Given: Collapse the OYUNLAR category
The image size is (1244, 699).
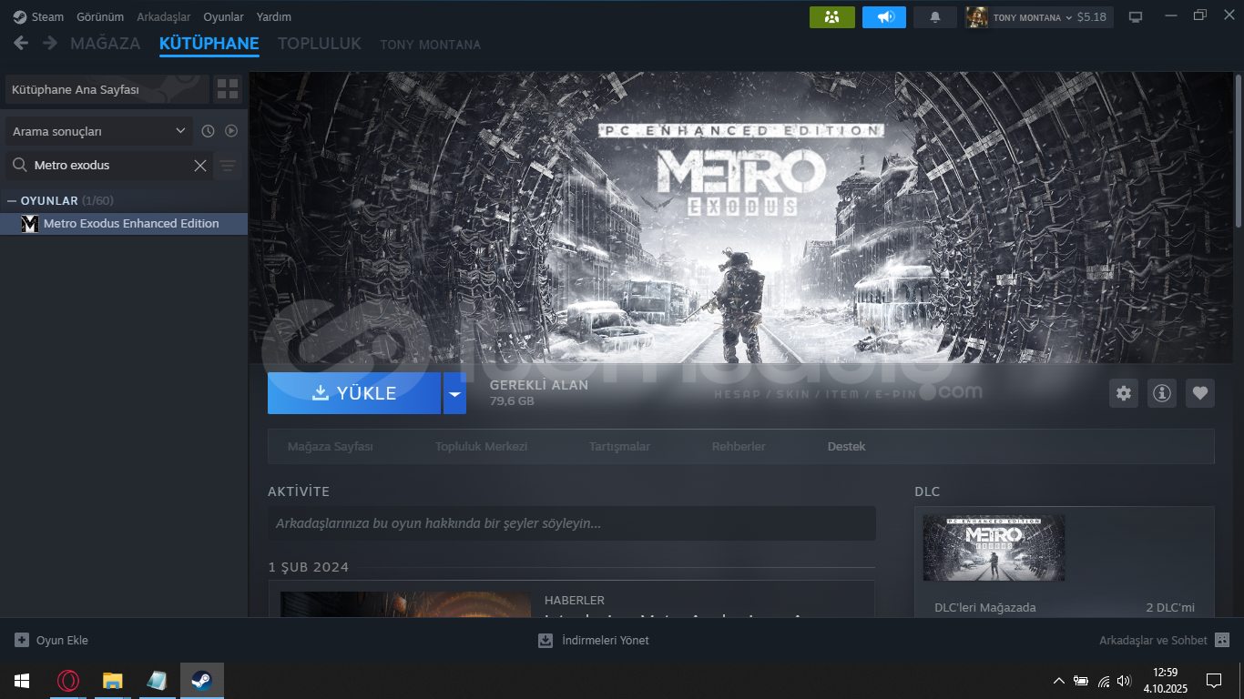Looking at the screenshot, I should [x=12, y=200].
